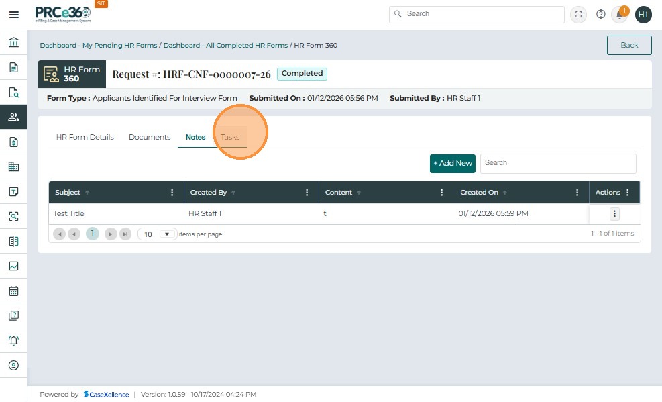Click the + Add New button
This screenshot has height=402, width=662.
pos(453,164)
